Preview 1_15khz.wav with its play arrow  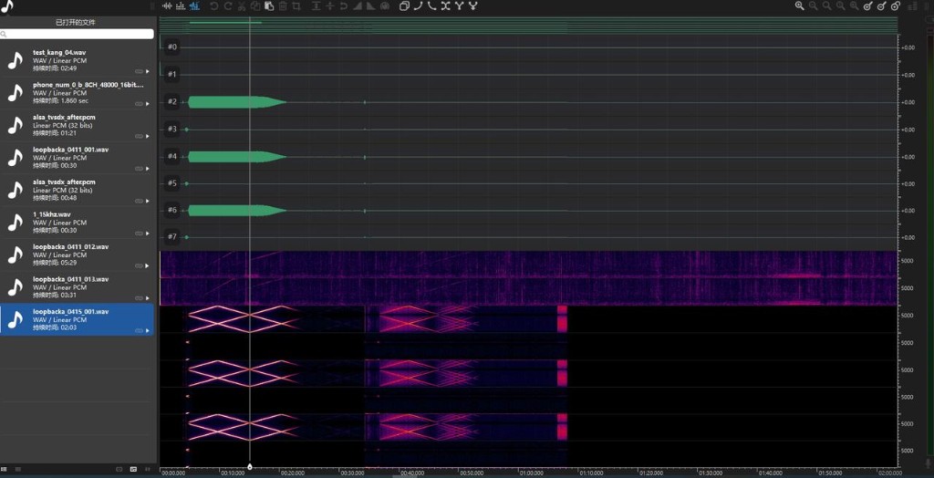pos(148,234)
